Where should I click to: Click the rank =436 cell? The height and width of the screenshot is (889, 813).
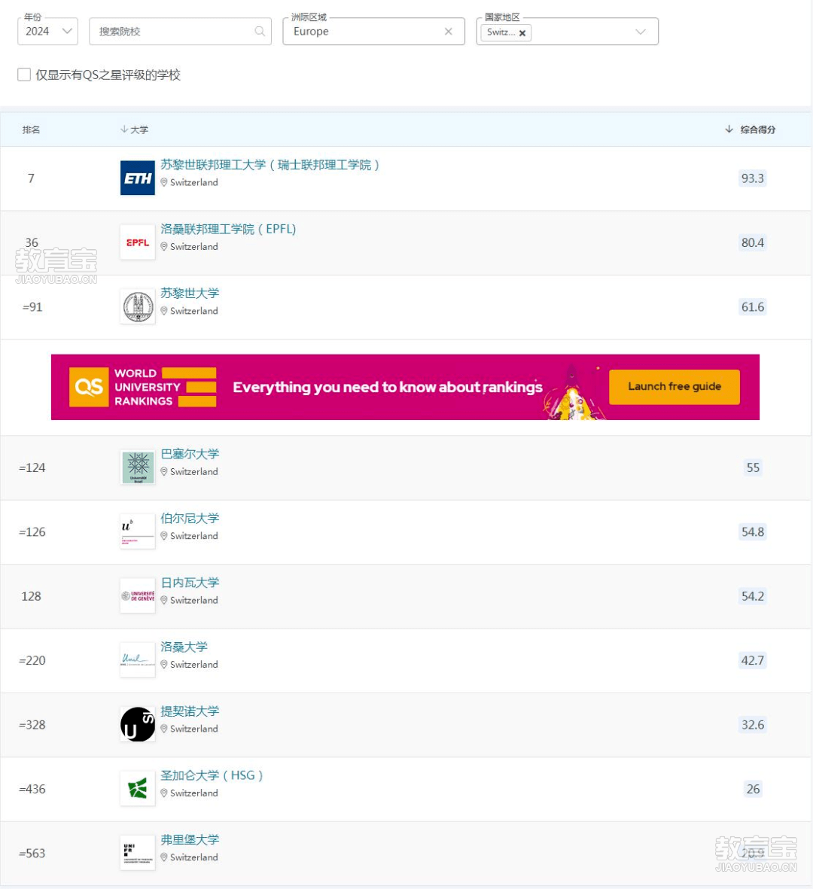(x=32, y=789)
